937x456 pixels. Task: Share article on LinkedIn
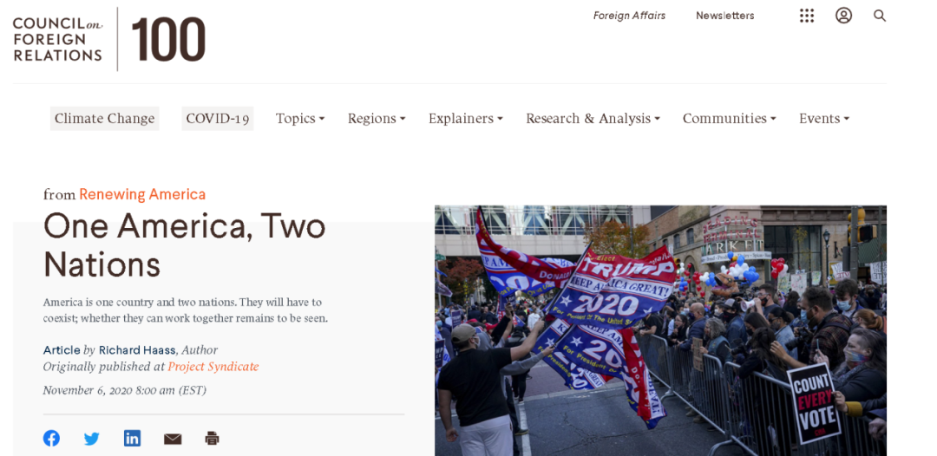click(x=132, y=438)
